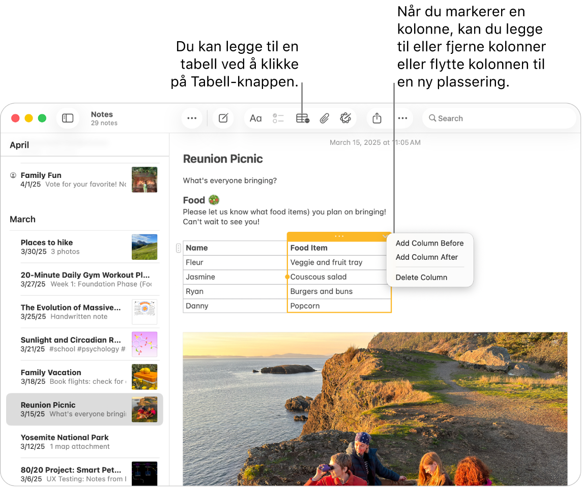Click the checklist icon in toolbar
This screenshot has width=583, height=488.
coord(278,118)
